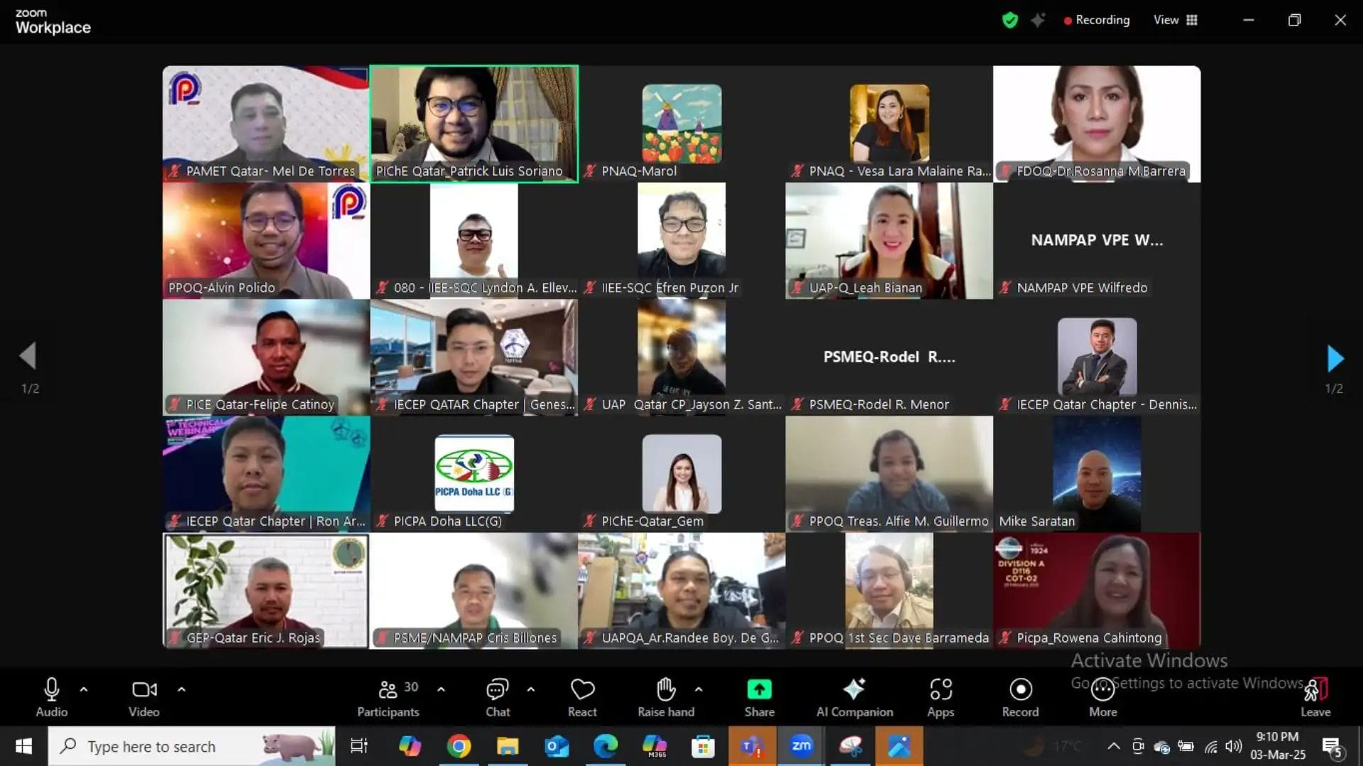Open the notification center icon

[1332, 747]
